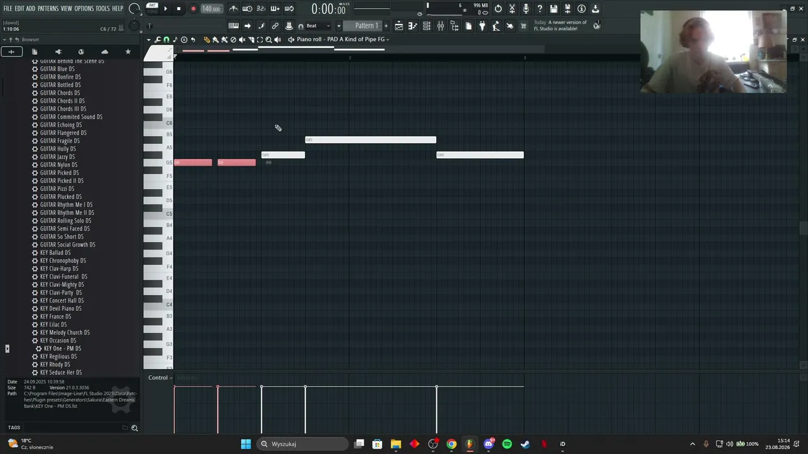Open the stamp note icon in piano roll

175,40
